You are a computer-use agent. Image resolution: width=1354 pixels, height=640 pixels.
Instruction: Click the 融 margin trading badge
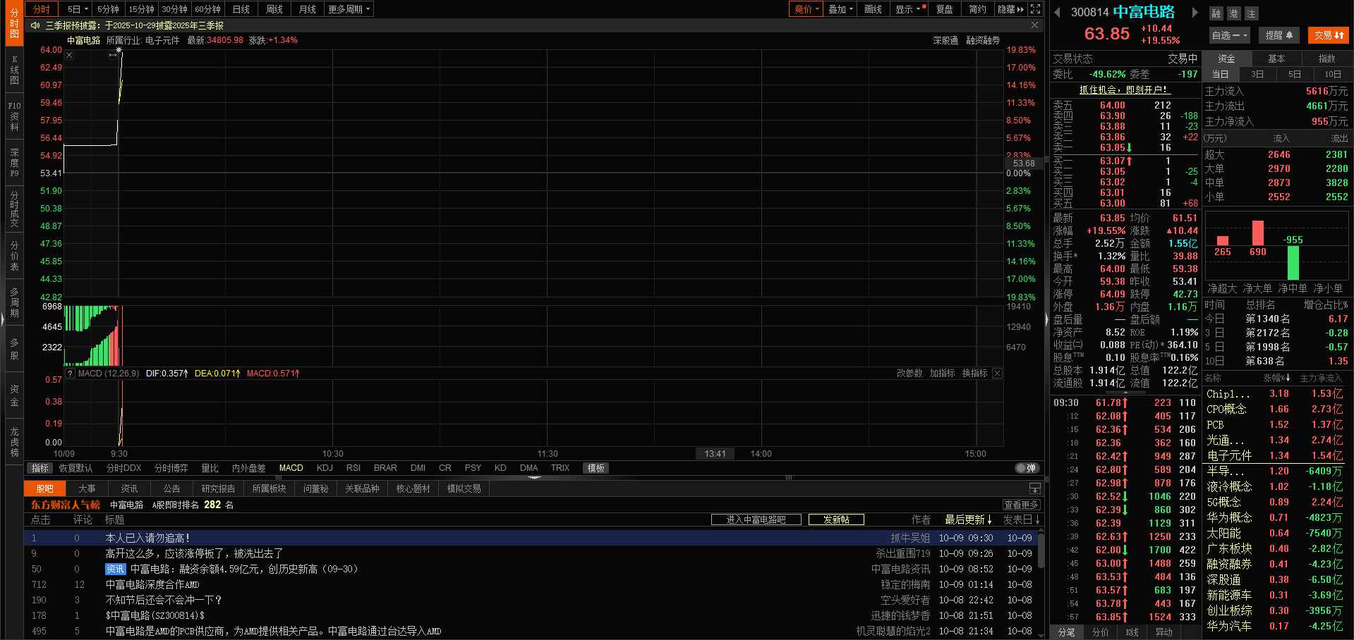[1216, 13]
